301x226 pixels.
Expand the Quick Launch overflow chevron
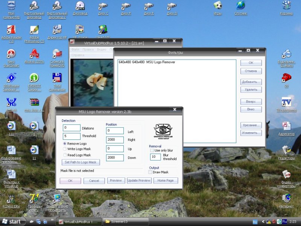coord(52,220)
